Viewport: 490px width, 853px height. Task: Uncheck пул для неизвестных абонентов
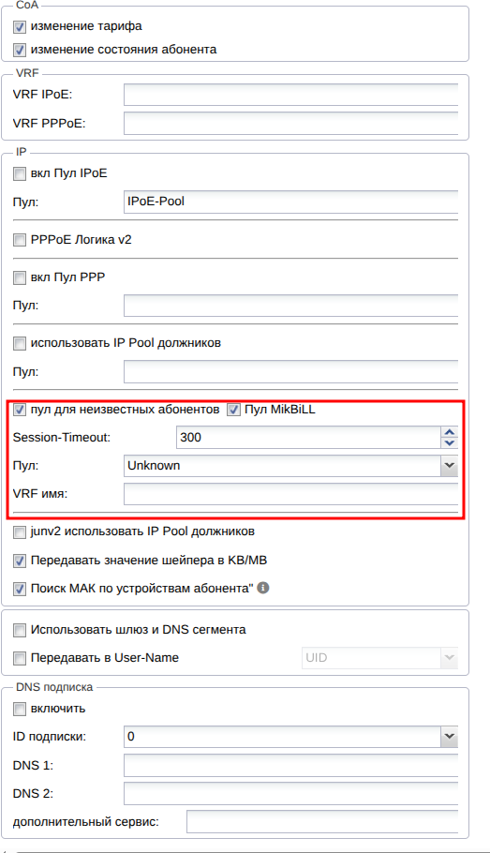(x=20, y=410)
